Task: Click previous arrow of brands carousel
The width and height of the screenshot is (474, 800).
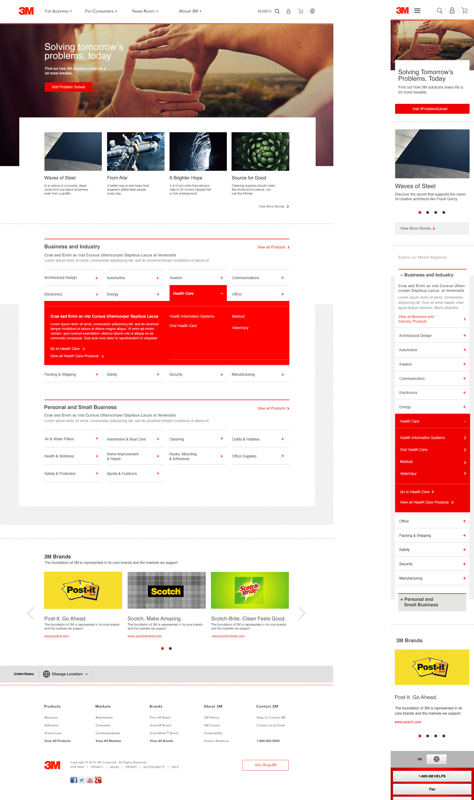Action: pyautogui.click(x=31, y=613)
